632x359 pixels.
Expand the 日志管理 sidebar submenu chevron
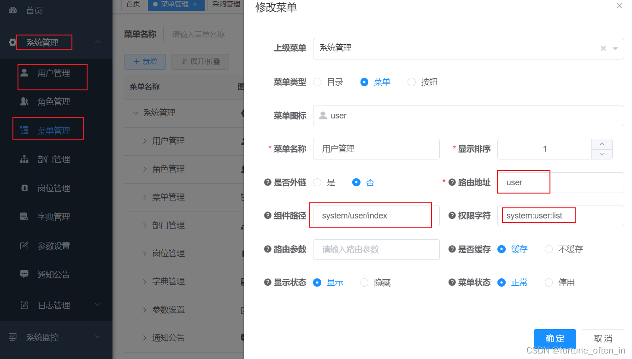coord(98,305)
